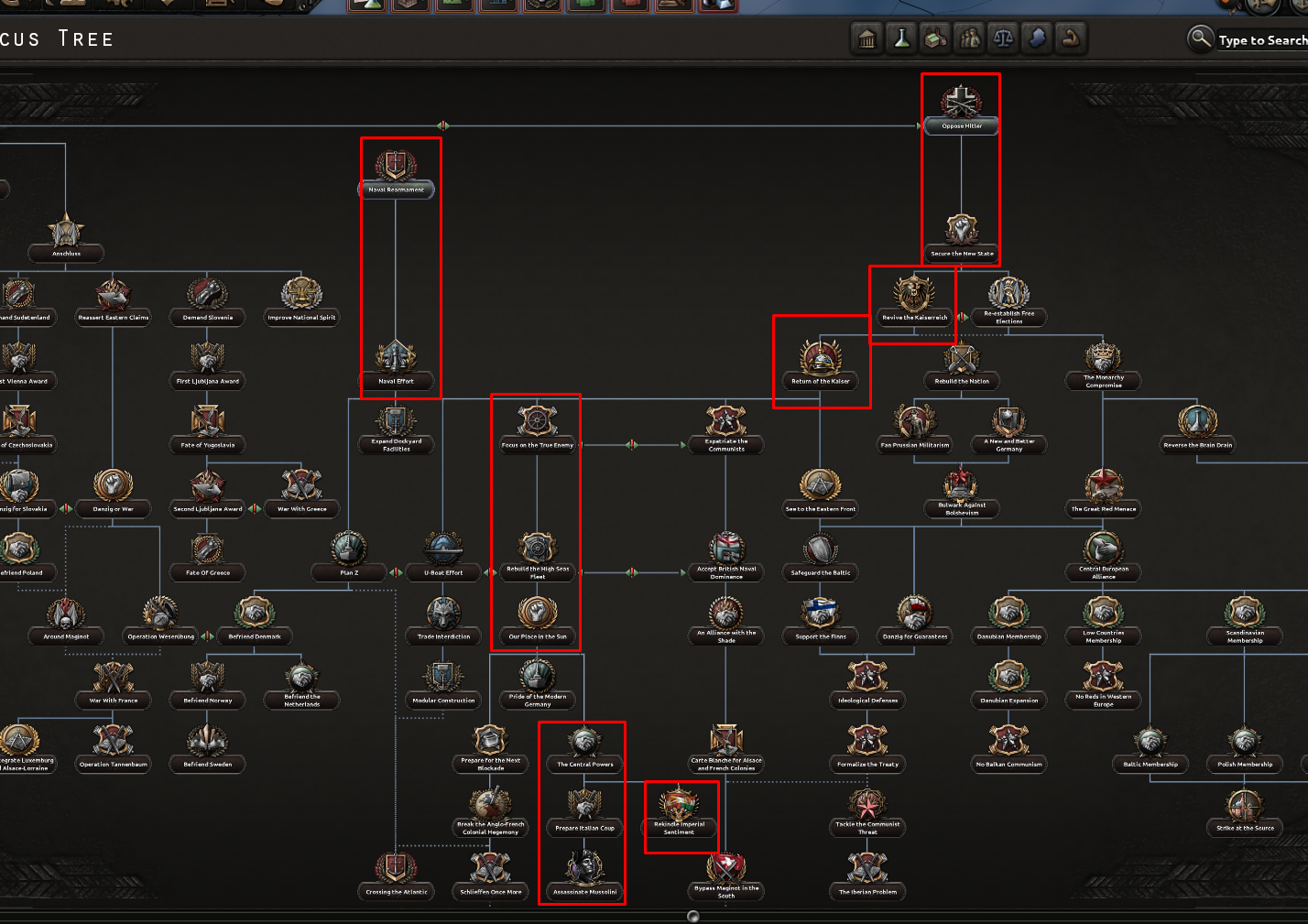This screenshot has width=1308, height=924.
Task: Click the bottom horizontal scroll handle
Action: tap(693, 916)
